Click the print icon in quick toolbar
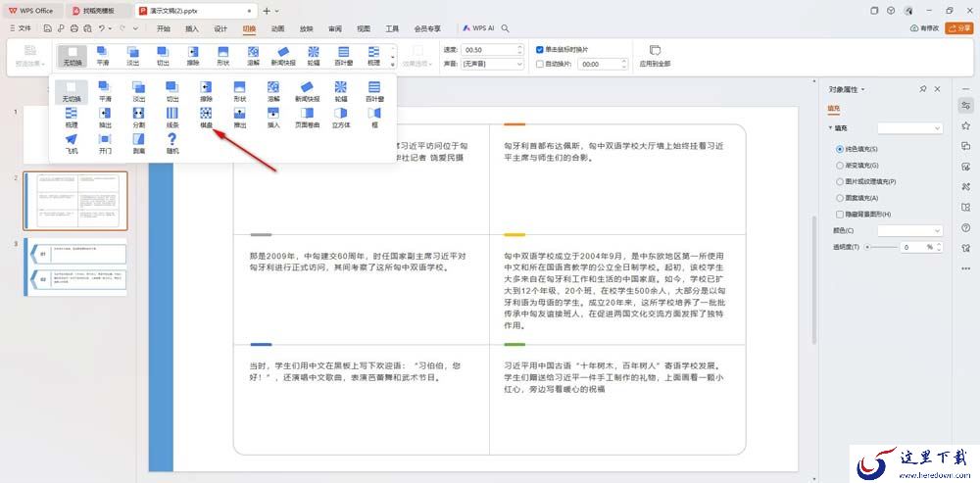This screenshot has height=483, width=980. [x=74, y=28]
